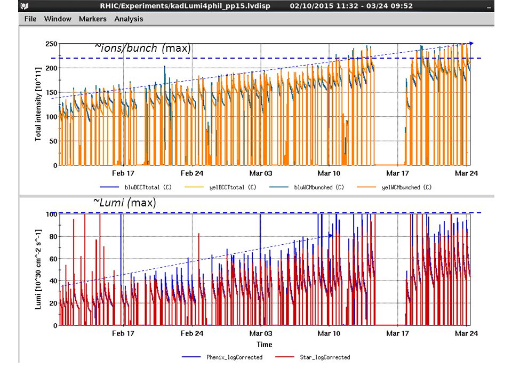Viewport: 512px width, 384px height.
Task: Click the orange yelWCMbunched legend line
Action: (367, 187)
